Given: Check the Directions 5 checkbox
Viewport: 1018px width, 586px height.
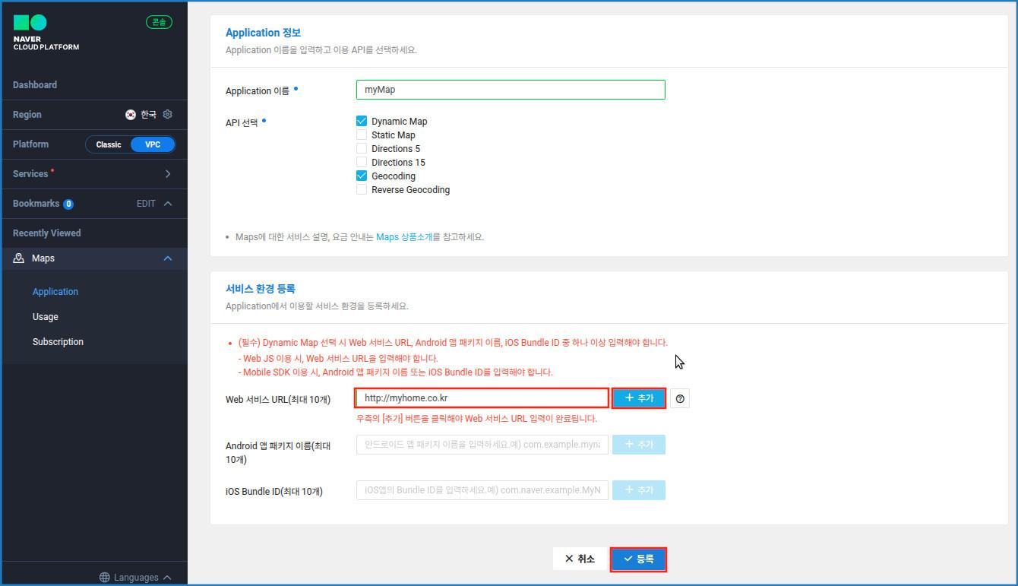Looking at the screenshot, I should click(362, 148).
